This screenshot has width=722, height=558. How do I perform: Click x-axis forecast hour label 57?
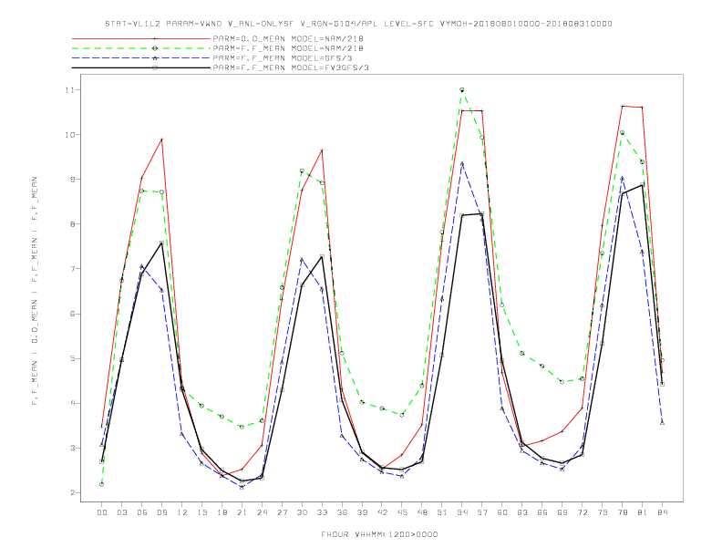(482, 512)
